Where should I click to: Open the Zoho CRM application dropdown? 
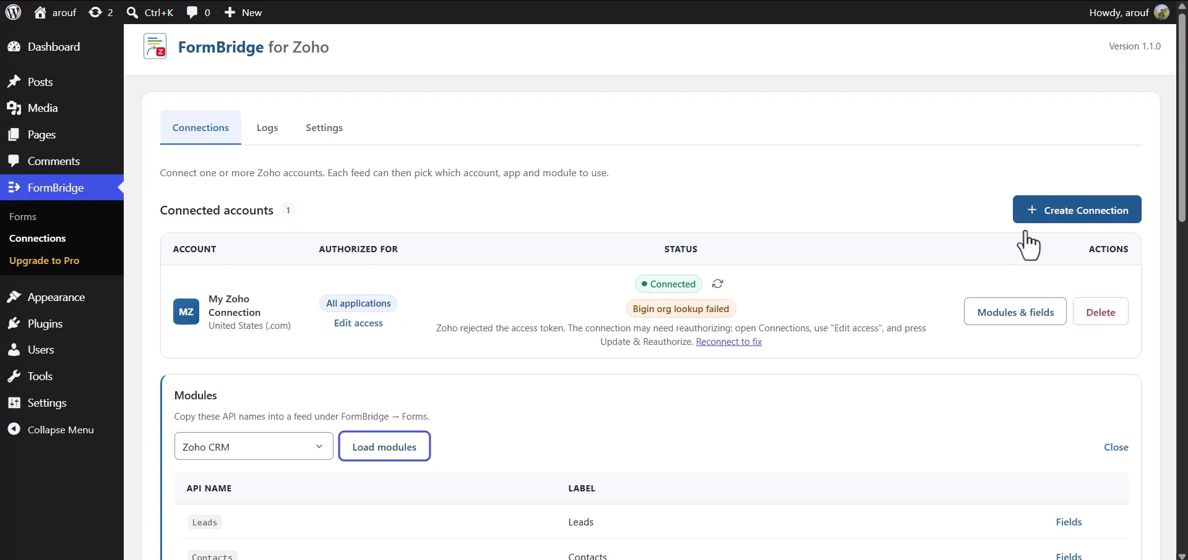point(254,447)
